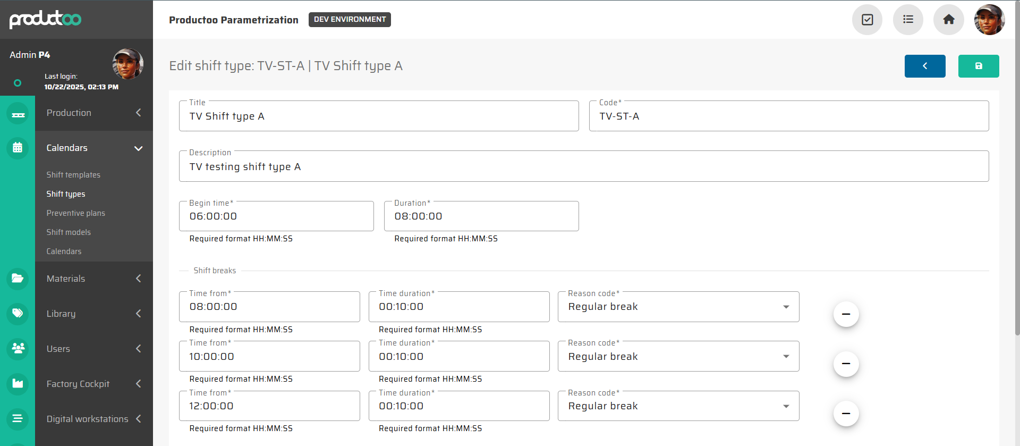Screen dimensions: 1020x446
Task: Click the user avatar in top bar
Action: click(x=989, y=20)
